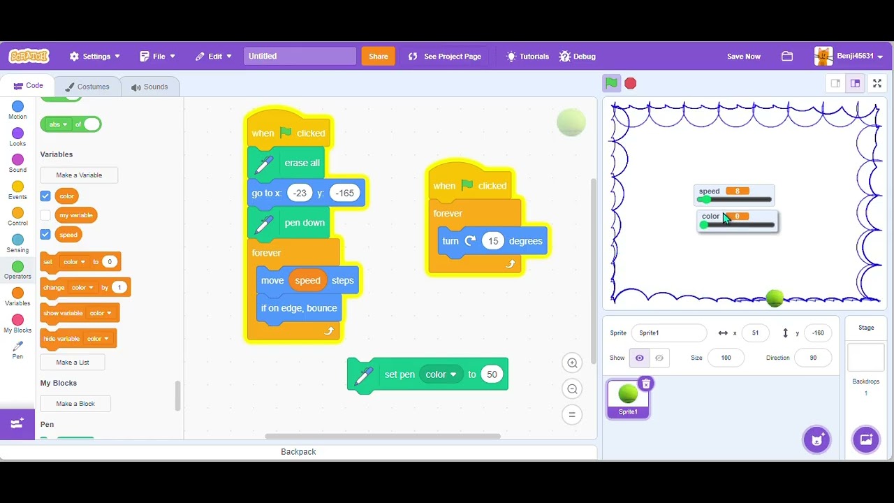The image size is (894, 503).
Task: Click the Share button
Action: pos(378,57)
